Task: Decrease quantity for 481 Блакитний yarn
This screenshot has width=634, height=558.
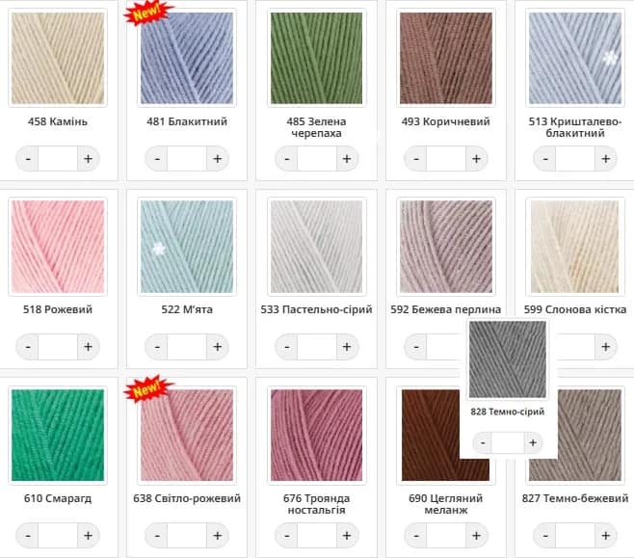Action: 157,159
